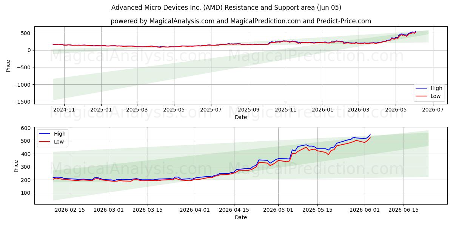Click the "Price" axis label of upper chart
This screenshot has width=453, height=226.
(8, 65)
